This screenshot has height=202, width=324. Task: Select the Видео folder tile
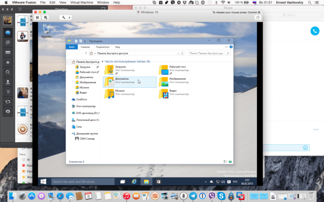click(184, 94)
